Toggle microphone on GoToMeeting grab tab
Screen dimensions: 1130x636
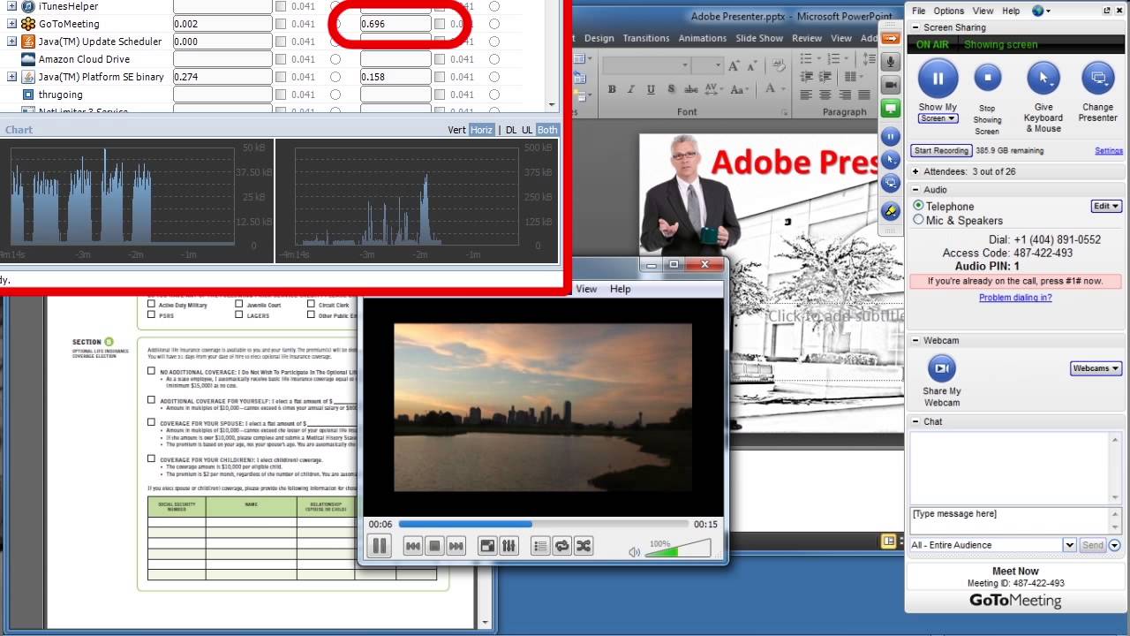[x=891, y=62]
